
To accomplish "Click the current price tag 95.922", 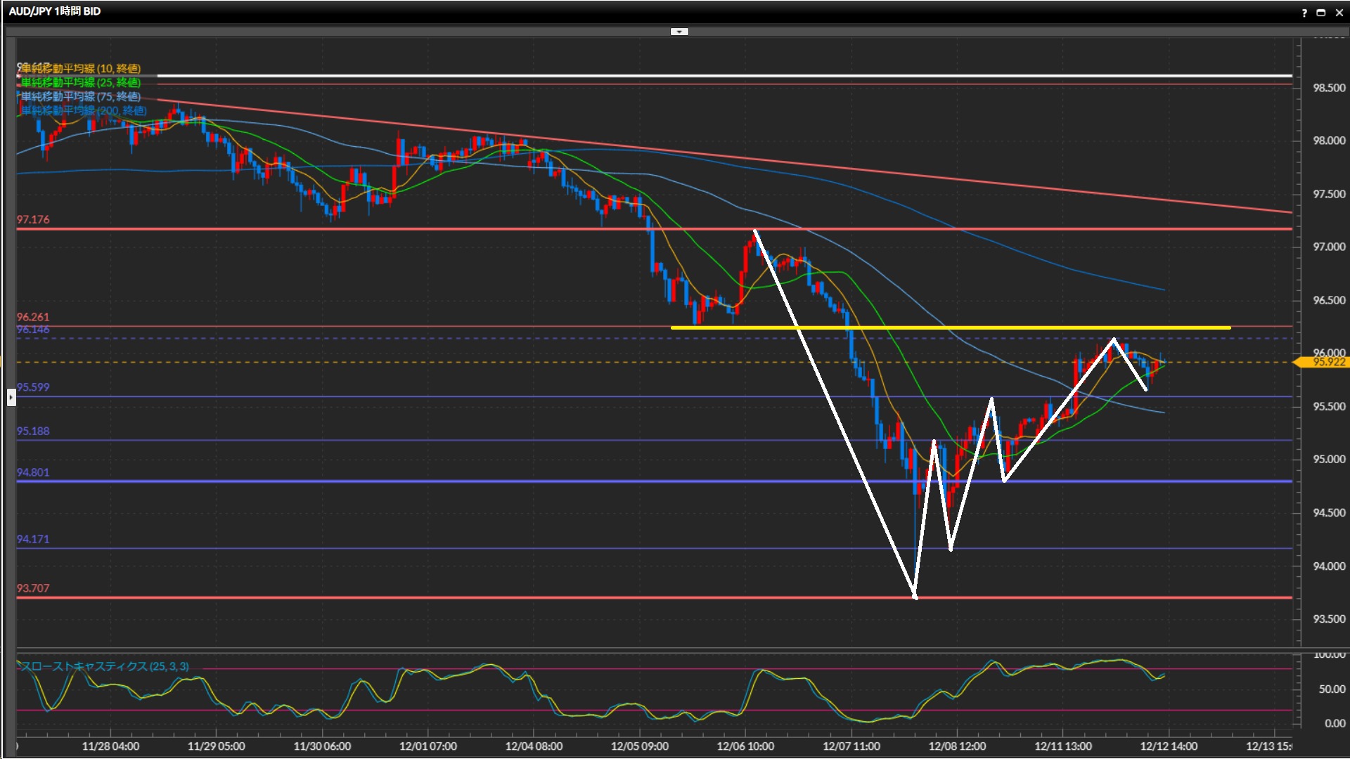I will (x=1327, y=362).
